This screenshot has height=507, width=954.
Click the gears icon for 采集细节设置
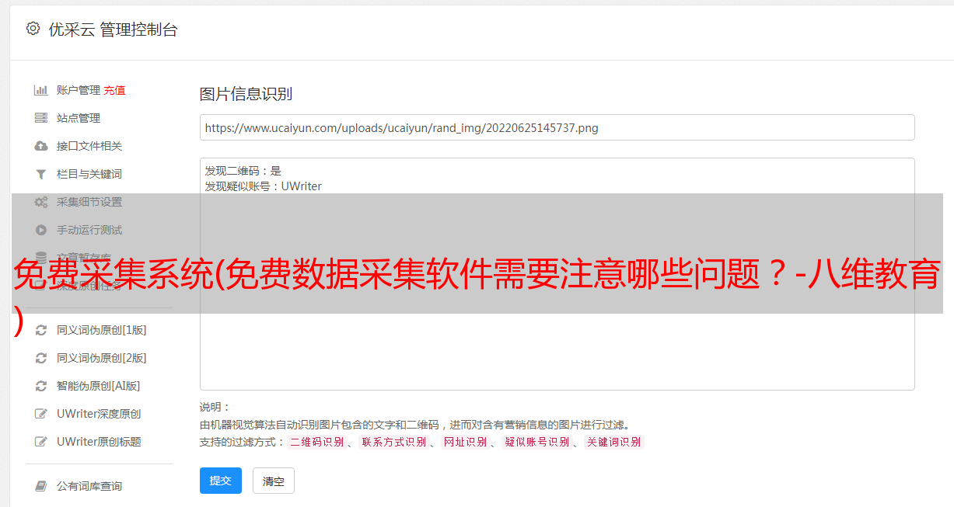coord(41,202)
